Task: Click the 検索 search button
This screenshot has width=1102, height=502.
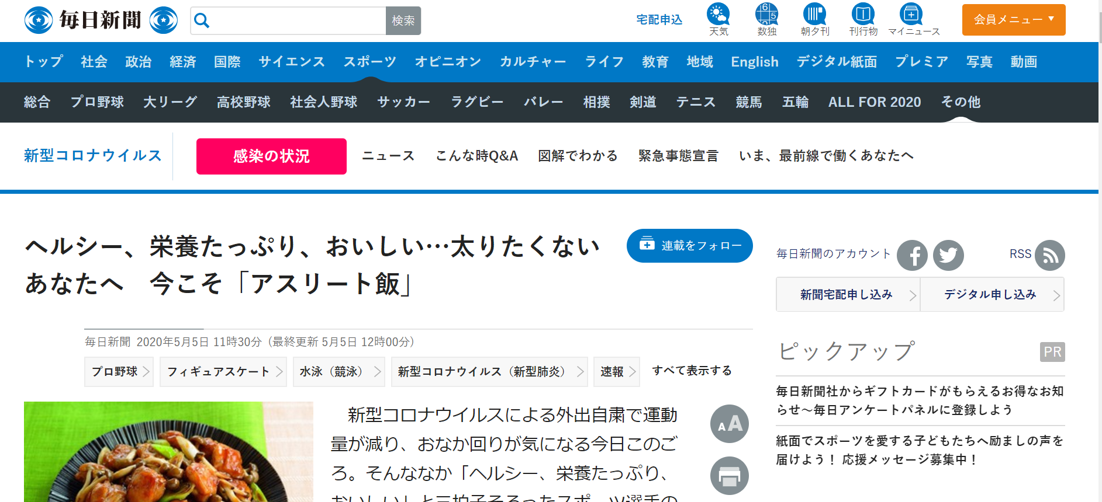Action: click(x=403, y=20)
